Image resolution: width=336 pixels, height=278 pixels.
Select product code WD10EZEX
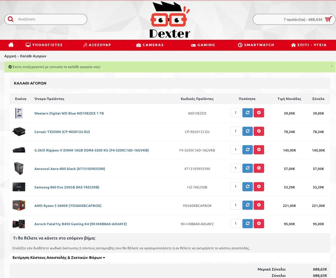coord(197,113)
